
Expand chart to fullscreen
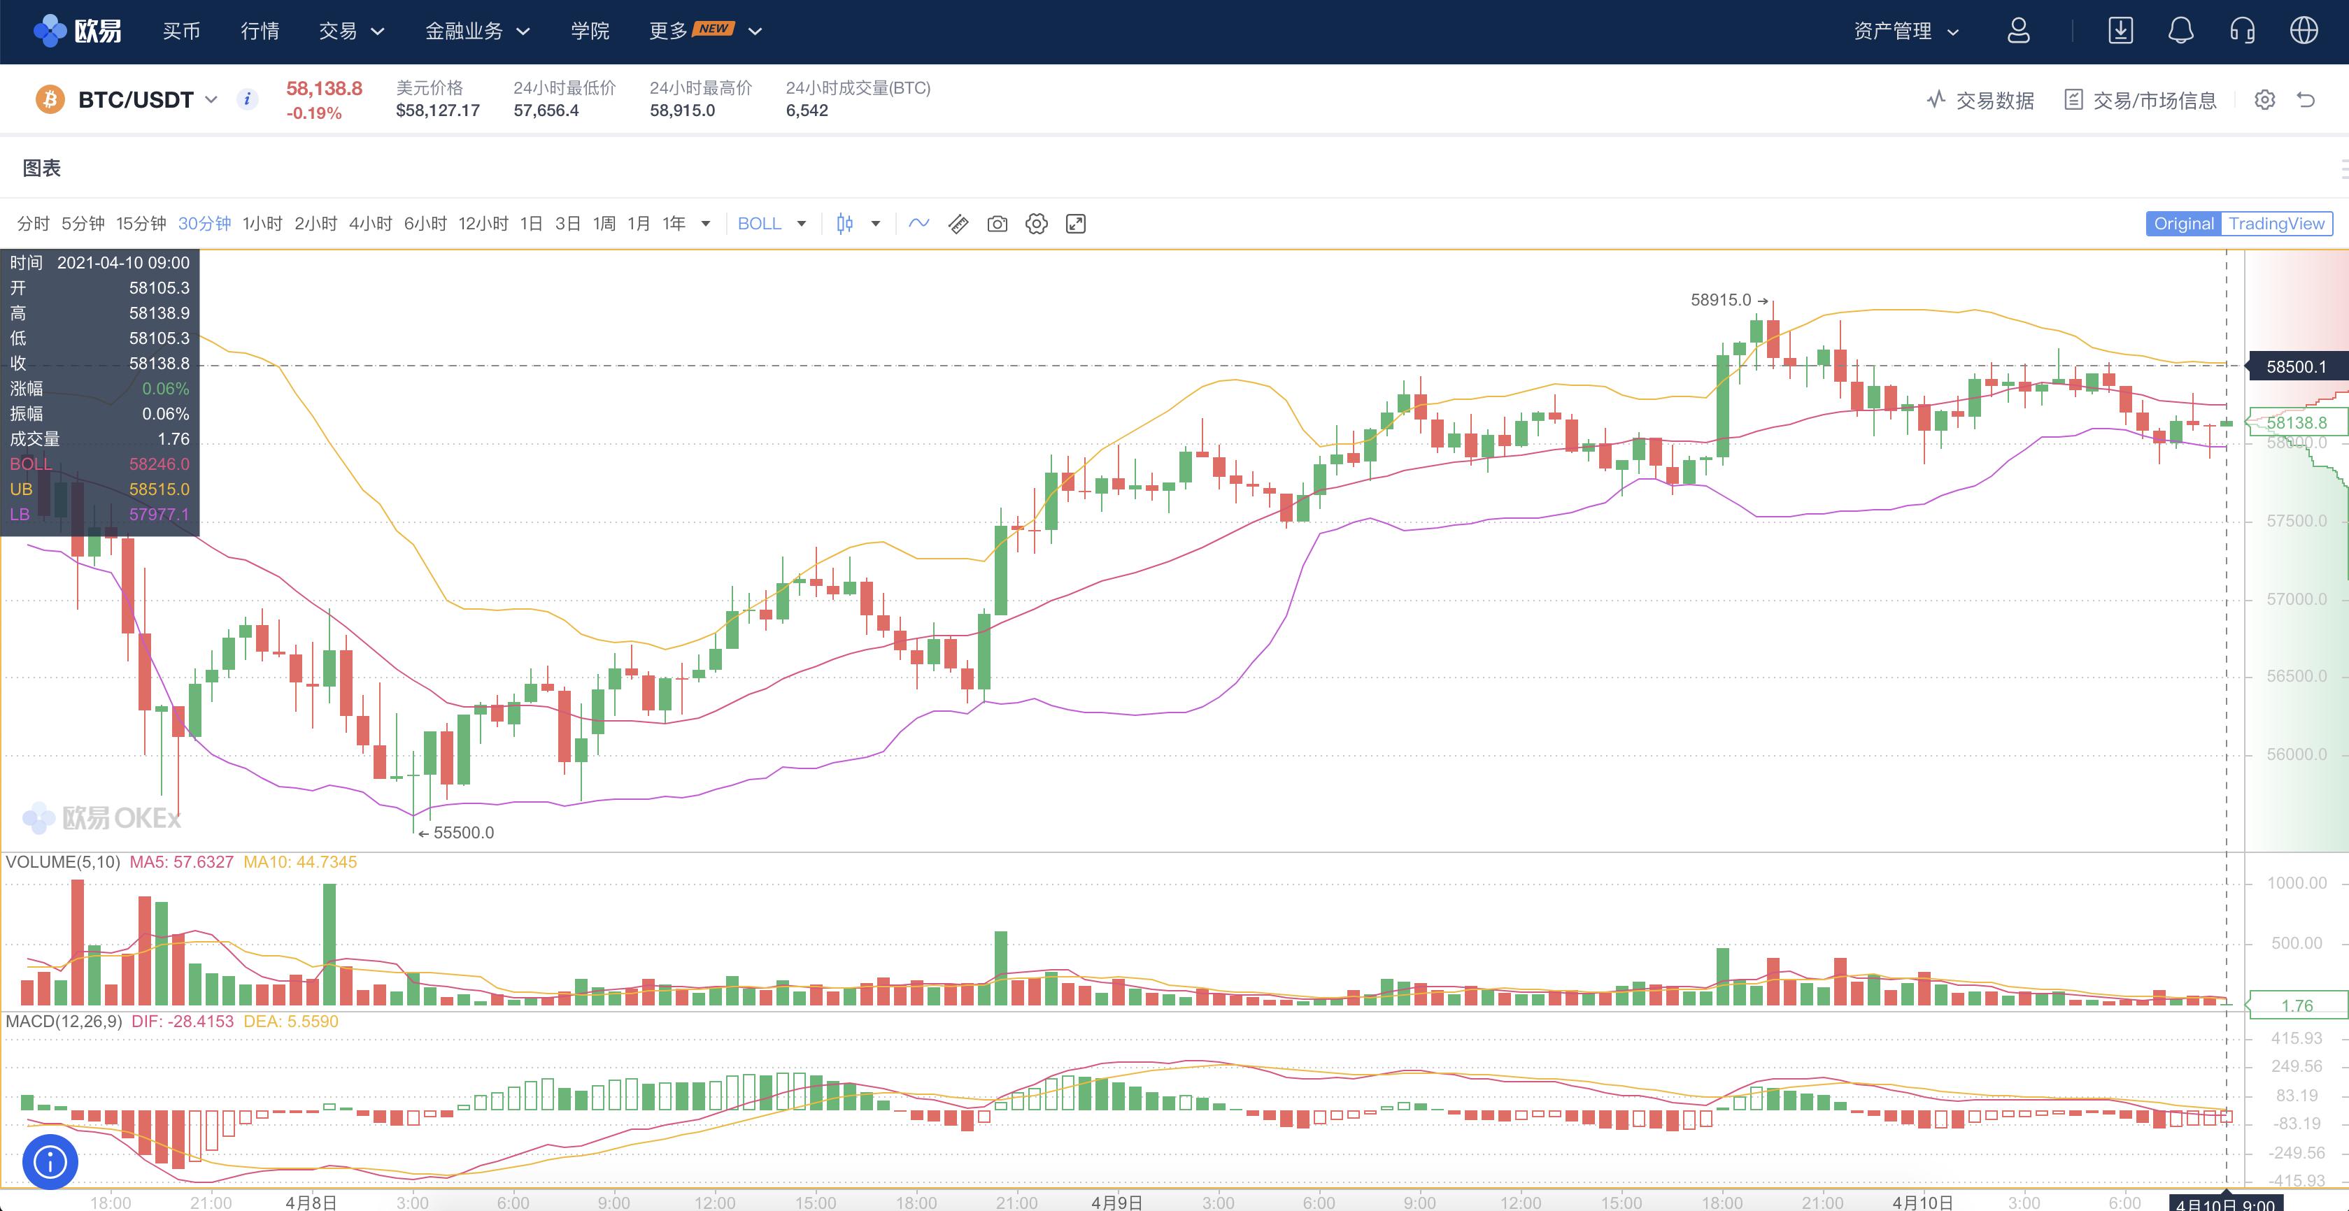1075,224
